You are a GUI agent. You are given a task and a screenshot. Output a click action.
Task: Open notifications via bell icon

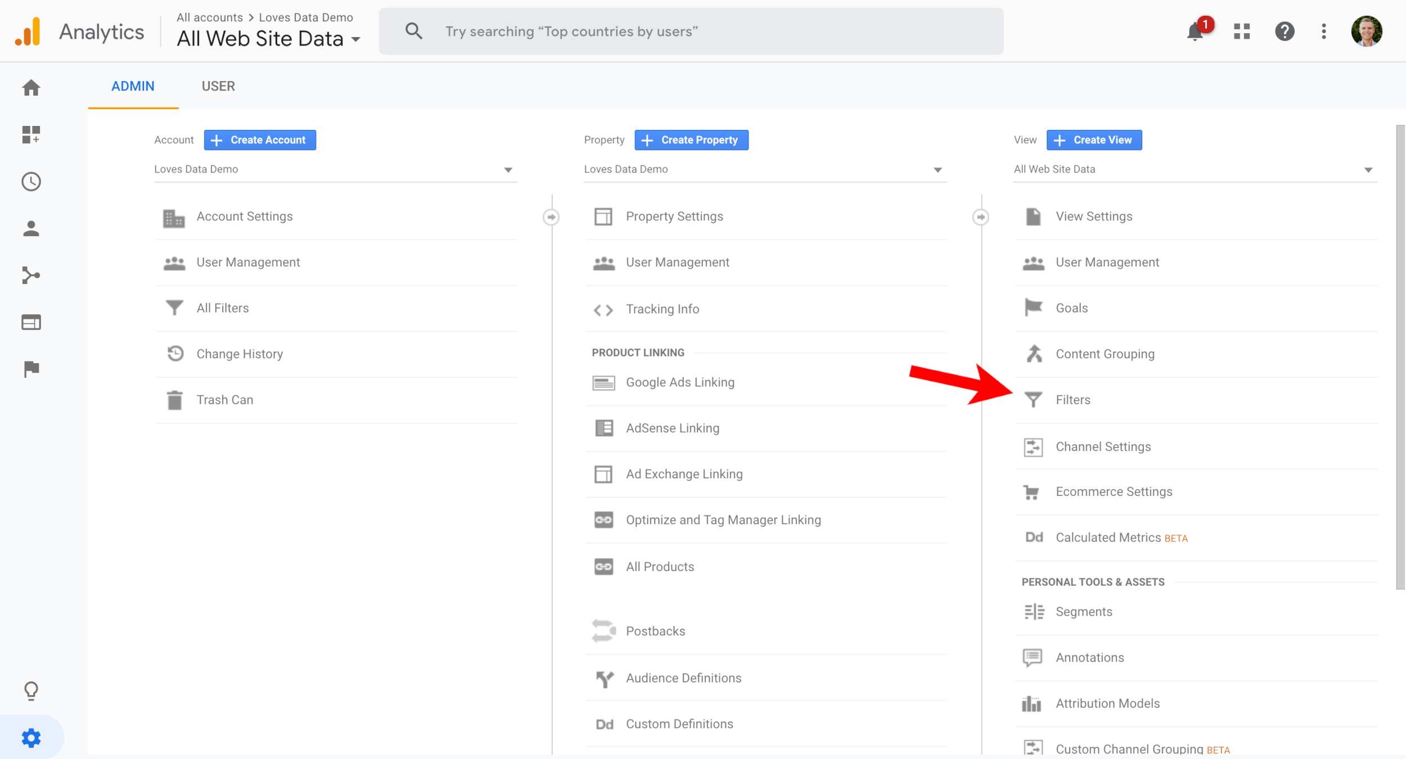point(1195,33)
